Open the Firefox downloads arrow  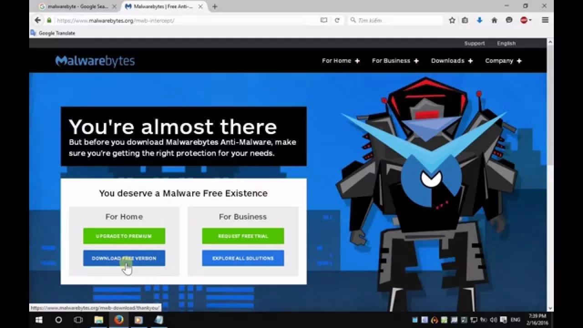tap(480, 20)
